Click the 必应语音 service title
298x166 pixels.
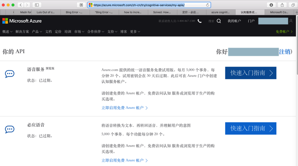36,125
